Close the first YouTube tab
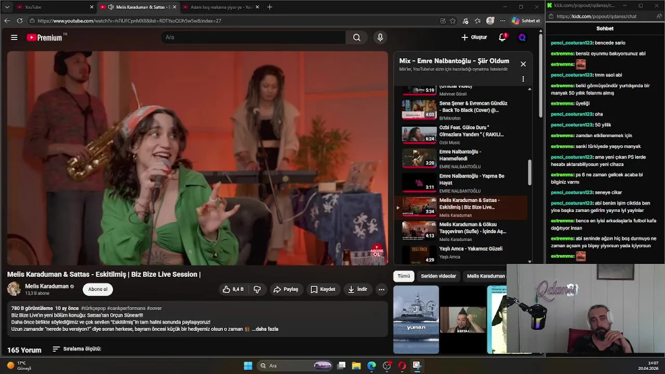Screen dimensions: 665x374 point(91,7)
